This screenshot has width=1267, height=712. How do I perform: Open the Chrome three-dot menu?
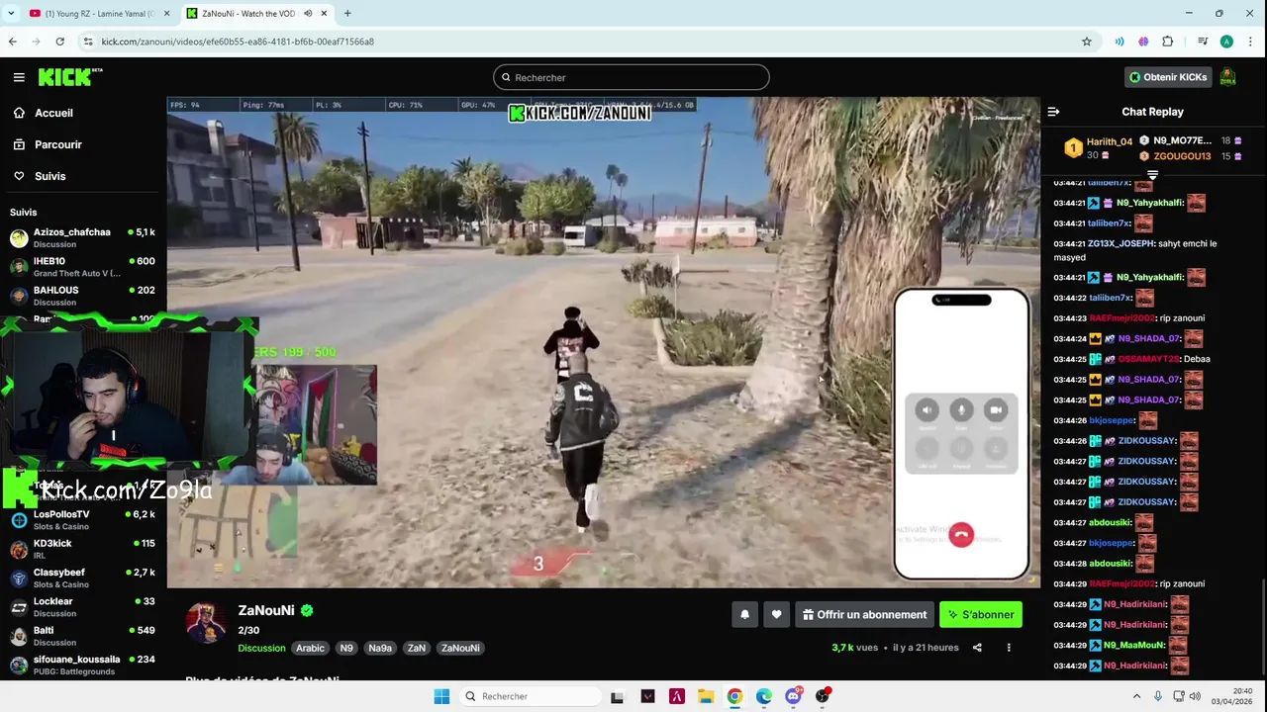point(1251,42)
